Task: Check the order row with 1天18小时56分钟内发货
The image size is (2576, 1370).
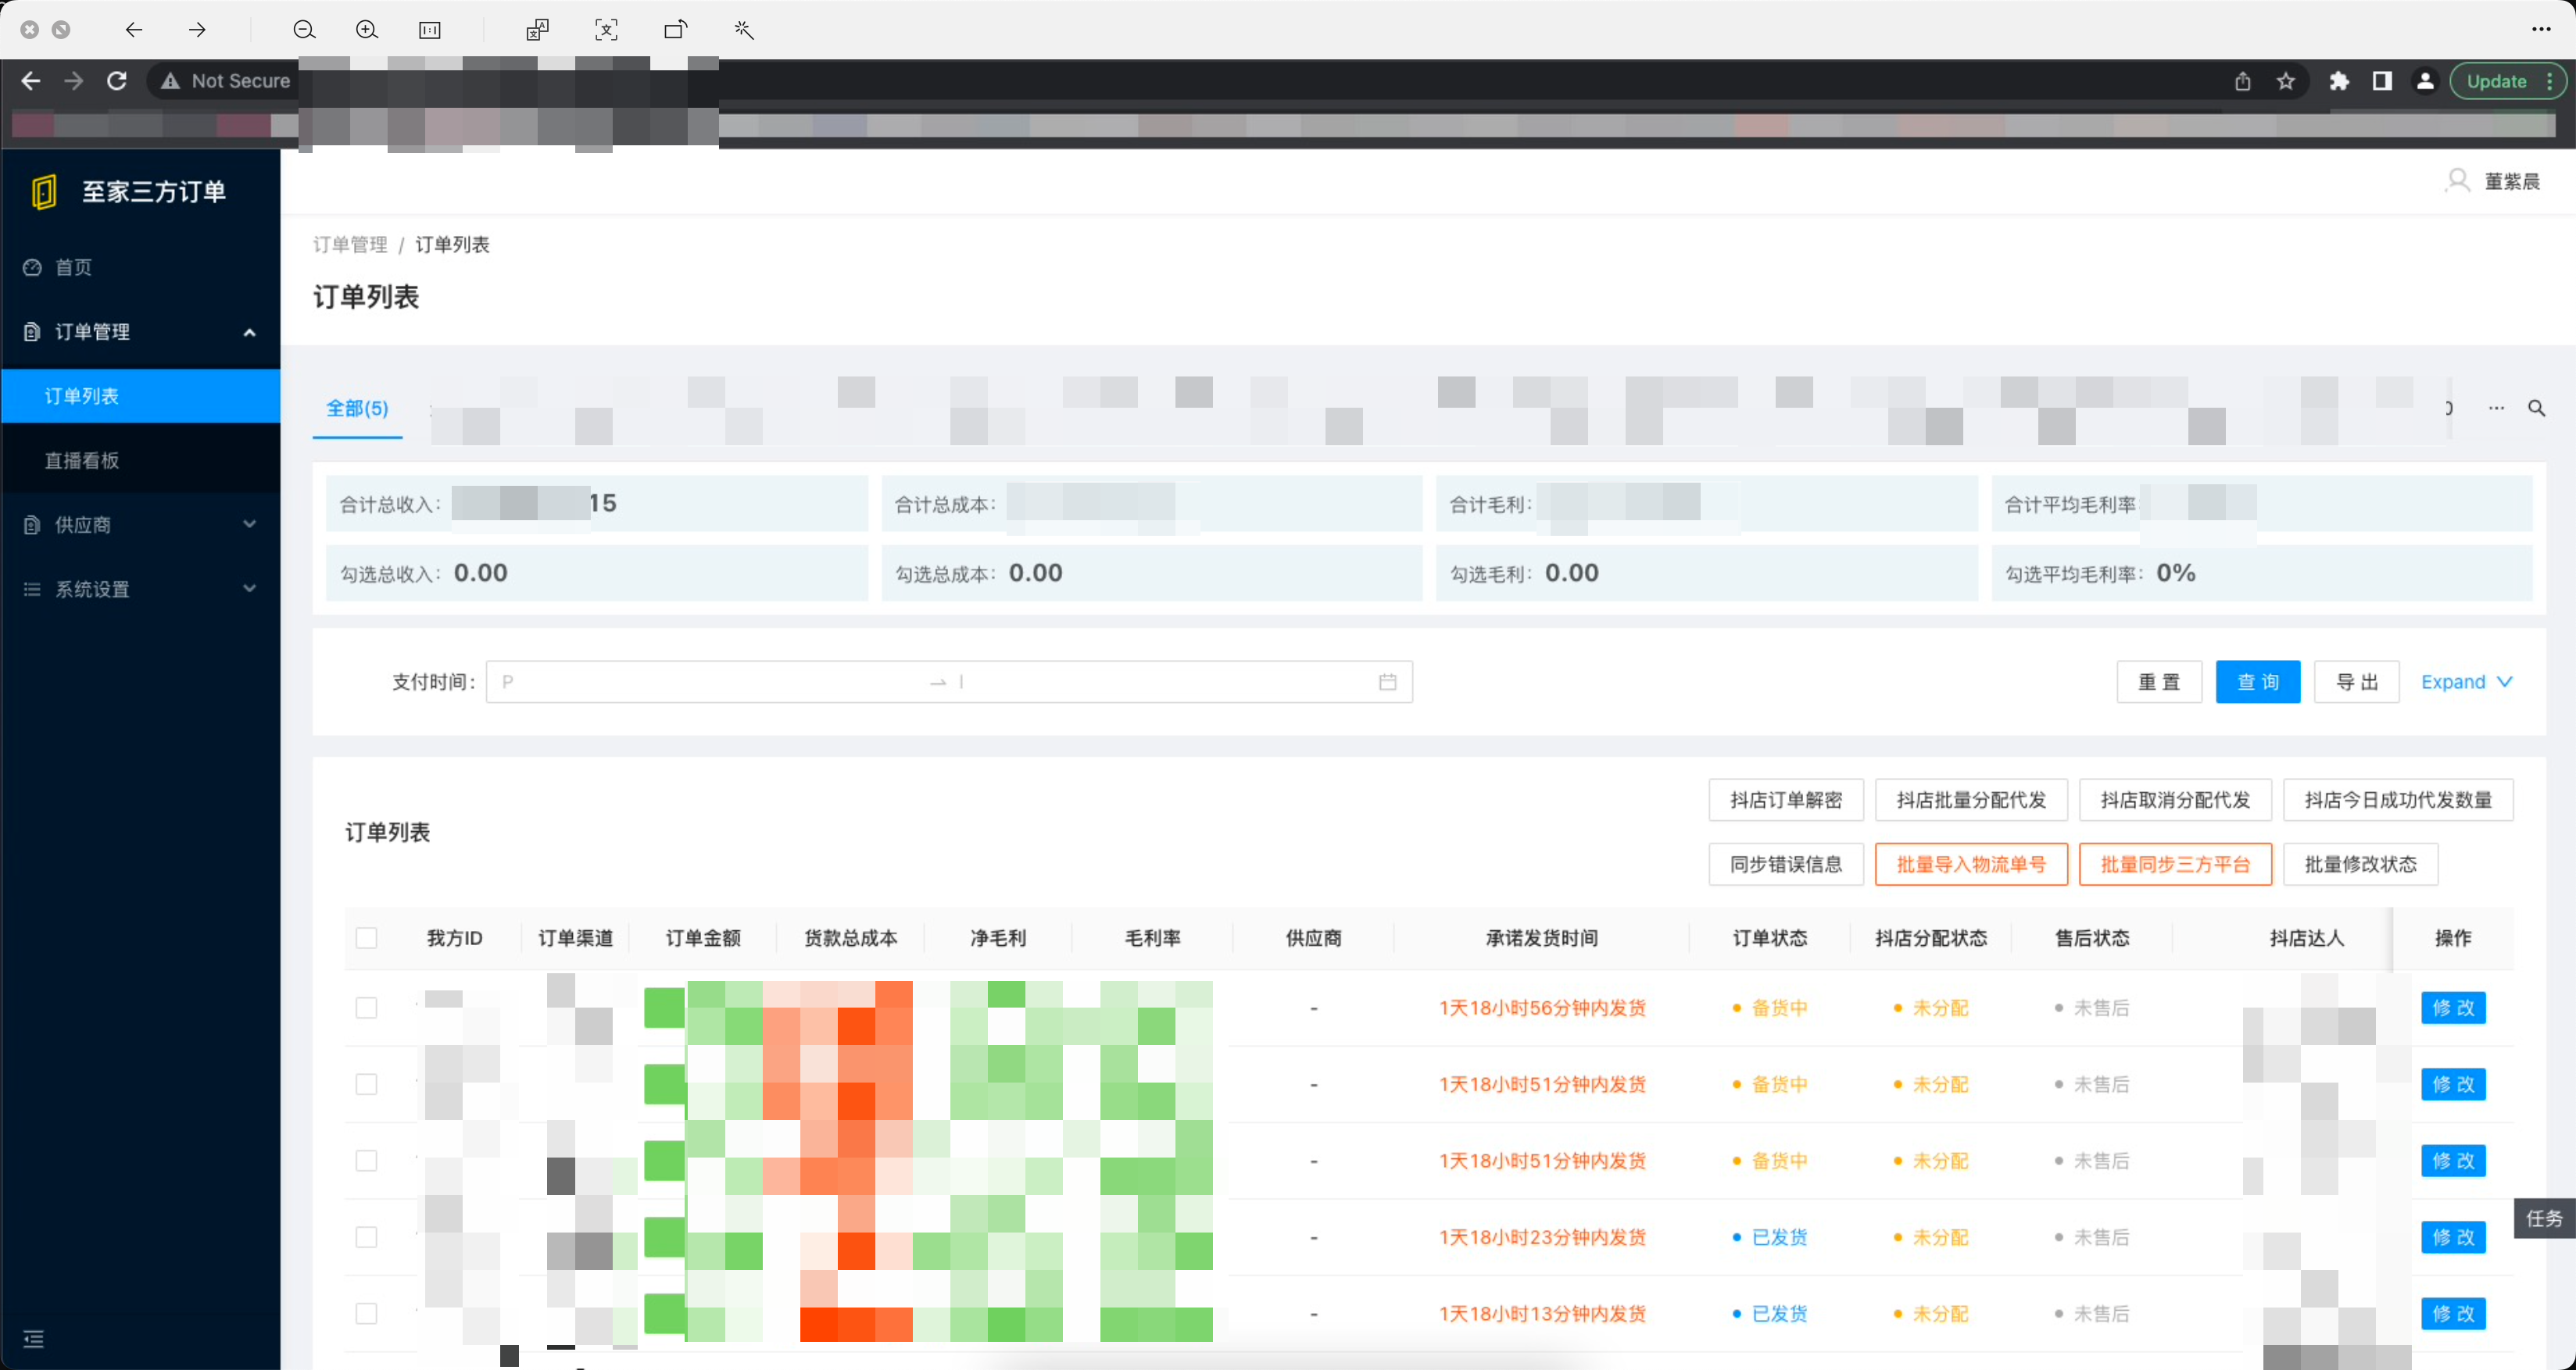Action: [367, 1008]
